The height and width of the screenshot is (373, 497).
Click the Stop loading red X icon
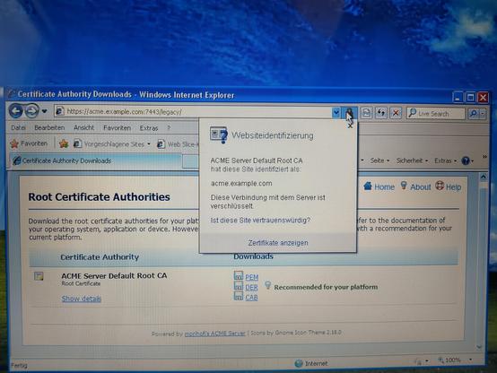pos(396,113)
